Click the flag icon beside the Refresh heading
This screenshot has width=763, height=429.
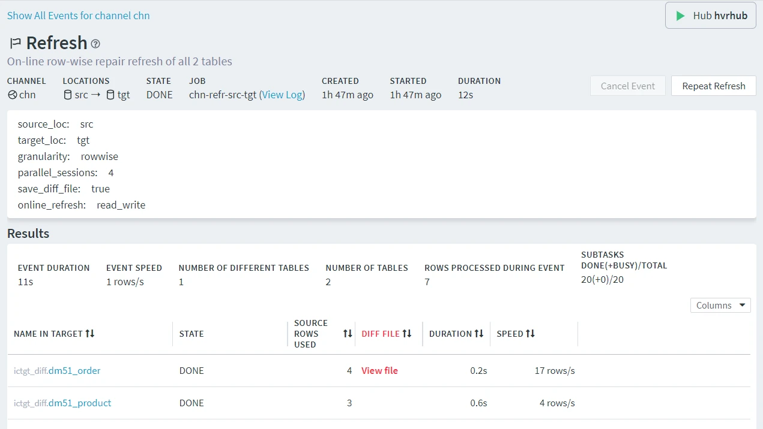[x=14, y=43]
